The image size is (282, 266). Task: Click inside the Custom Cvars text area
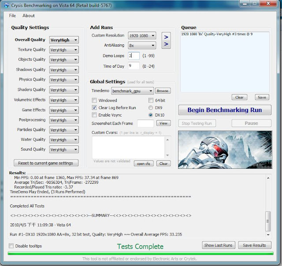(x=128, y=147)
